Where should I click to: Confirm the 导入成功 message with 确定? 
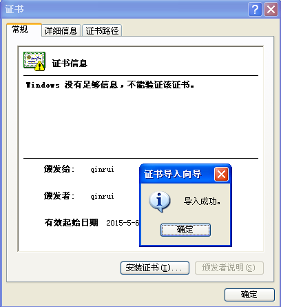click(185, 230)
